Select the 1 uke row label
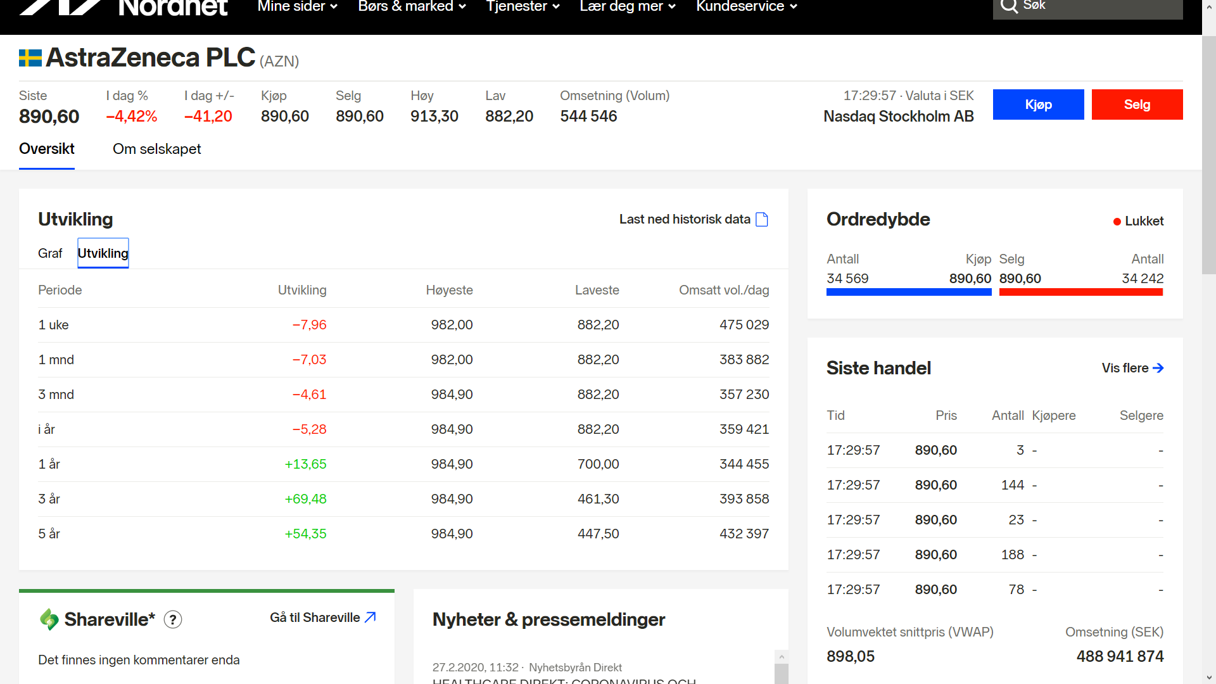The height and width of the screenshot is (684, 1216). pyautogui.click(x=53, y=325)
